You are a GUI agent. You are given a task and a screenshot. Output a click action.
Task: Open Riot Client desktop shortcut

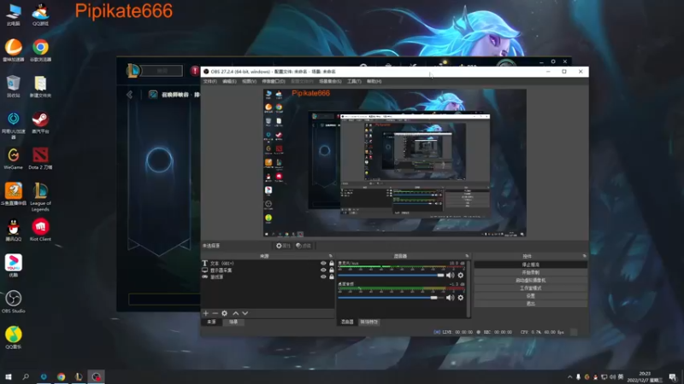pos(40,230)
